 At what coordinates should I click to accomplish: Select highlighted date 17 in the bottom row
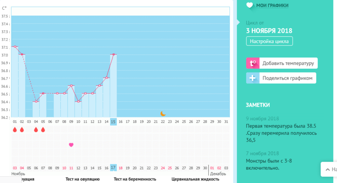(x=113, y=168)
